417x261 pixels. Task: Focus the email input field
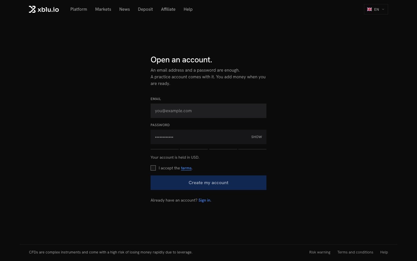(209, 111)
